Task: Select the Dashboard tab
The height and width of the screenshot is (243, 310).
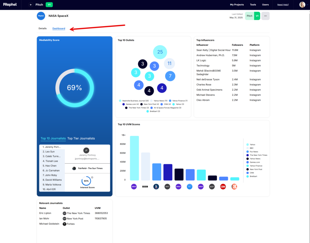Action: pyautogui.click(x=59, y=28)
